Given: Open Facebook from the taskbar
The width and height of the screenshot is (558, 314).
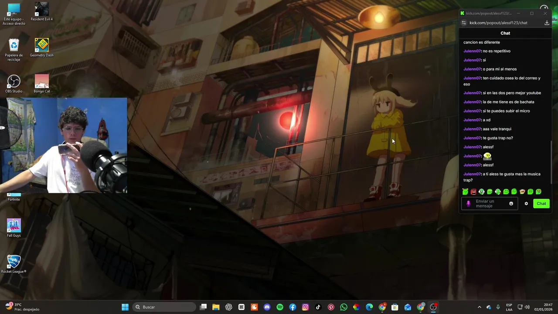Looking at the screenshot, I should pos(293,307).
